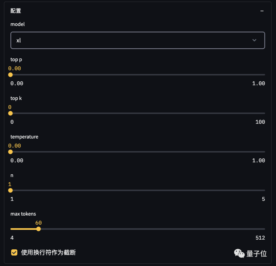Click the 量子位 logo
The image size is (276, 266).
(257, 253)
